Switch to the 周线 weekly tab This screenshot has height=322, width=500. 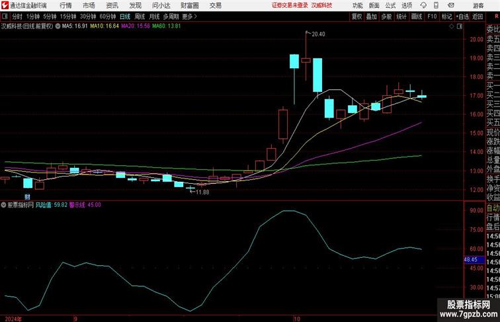coord(140,17)
